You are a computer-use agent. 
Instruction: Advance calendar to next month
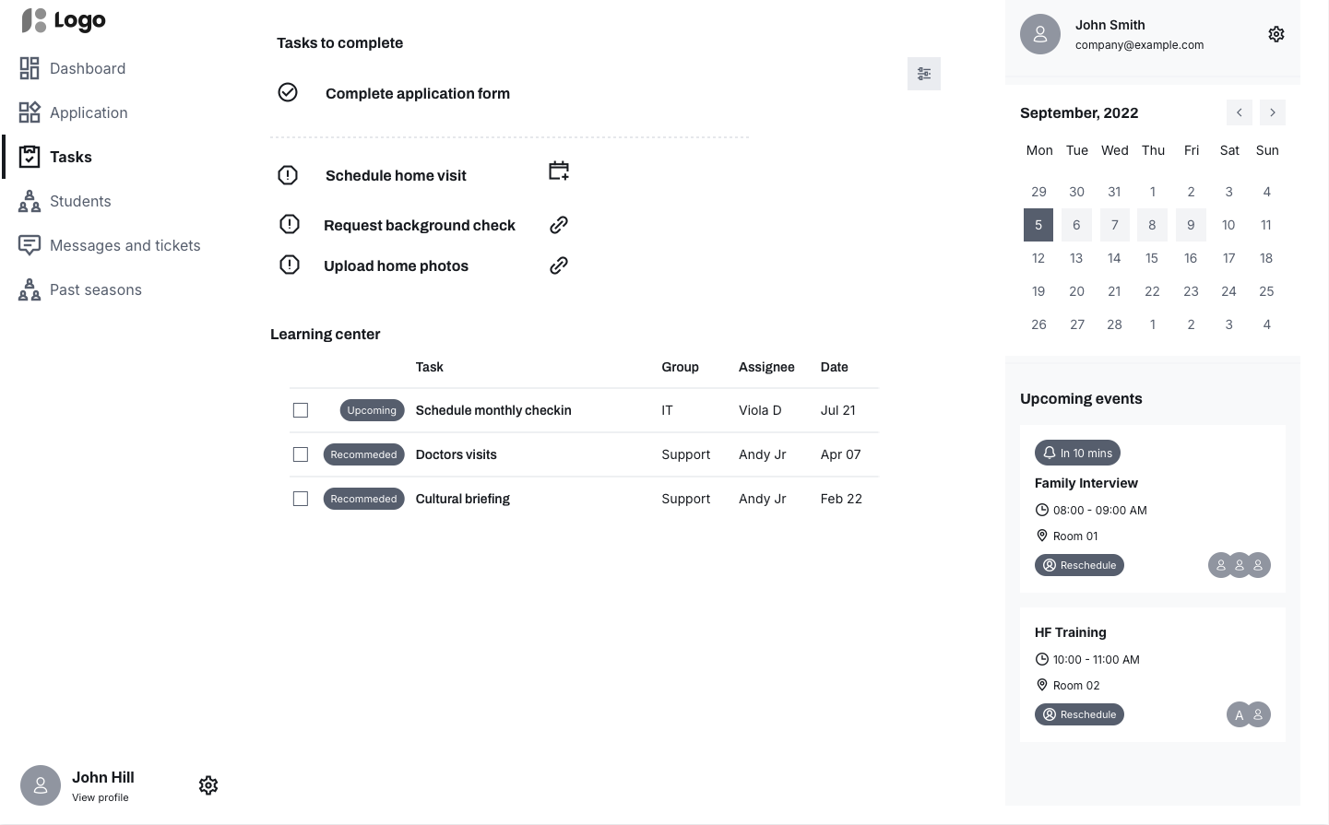click(1272, 112)
